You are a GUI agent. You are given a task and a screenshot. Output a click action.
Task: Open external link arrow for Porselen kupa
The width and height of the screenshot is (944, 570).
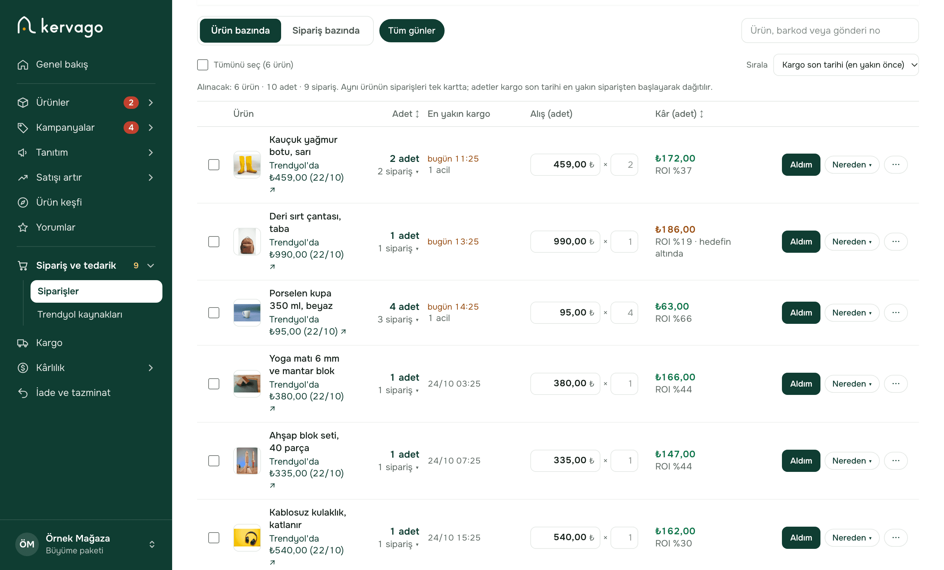[x=344, y=331]
